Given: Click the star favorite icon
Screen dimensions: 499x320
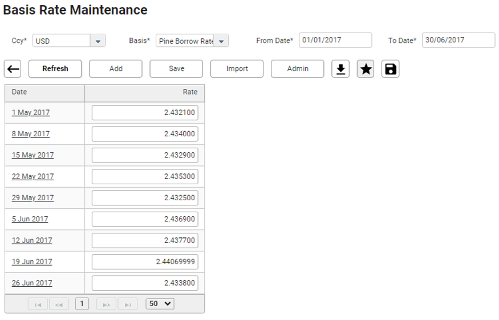Looking at the screenshot, I should click(366, 69).
